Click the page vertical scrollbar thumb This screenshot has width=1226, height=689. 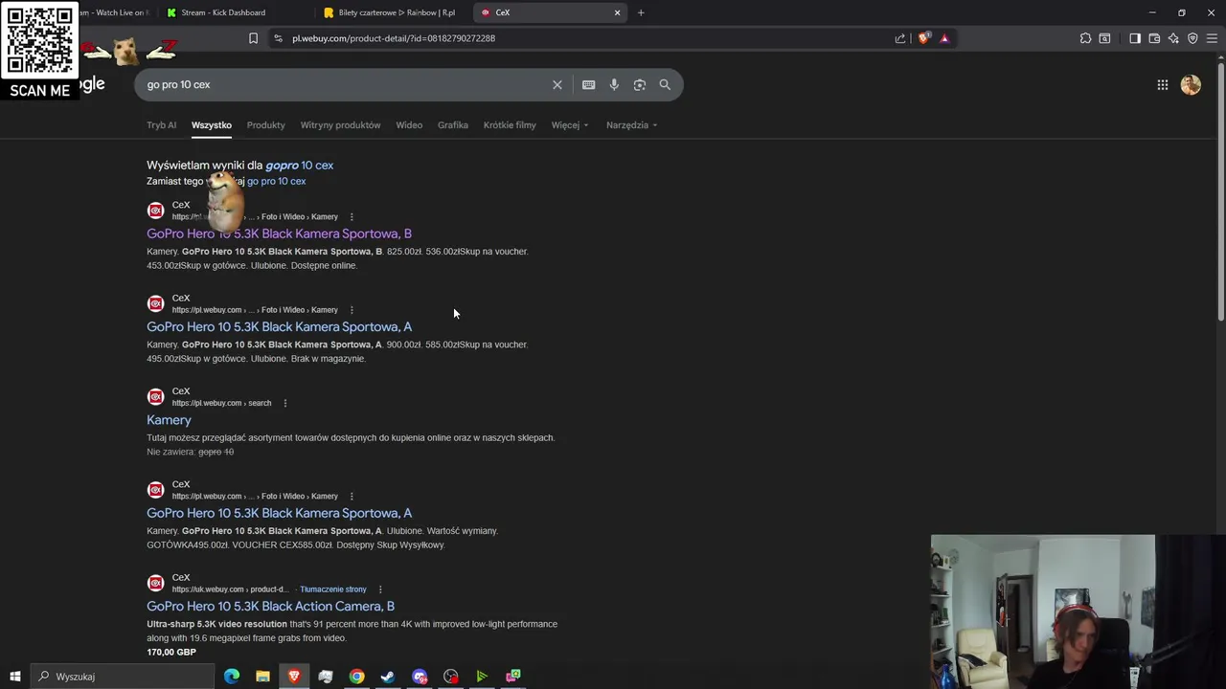click(x=1220, y=189)
